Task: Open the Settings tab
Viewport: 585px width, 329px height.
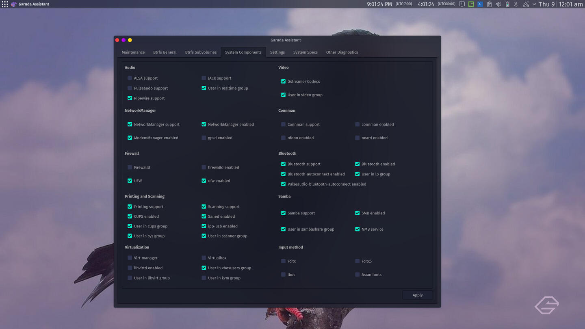Action: pos(277,52)
